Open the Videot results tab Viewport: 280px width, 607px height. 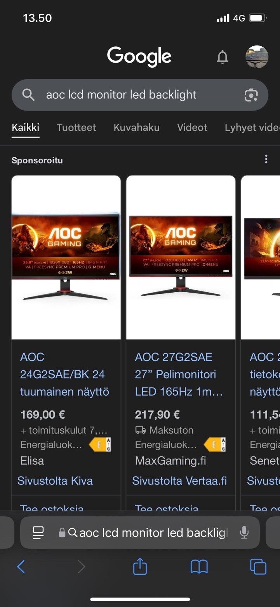pos(192,128)
